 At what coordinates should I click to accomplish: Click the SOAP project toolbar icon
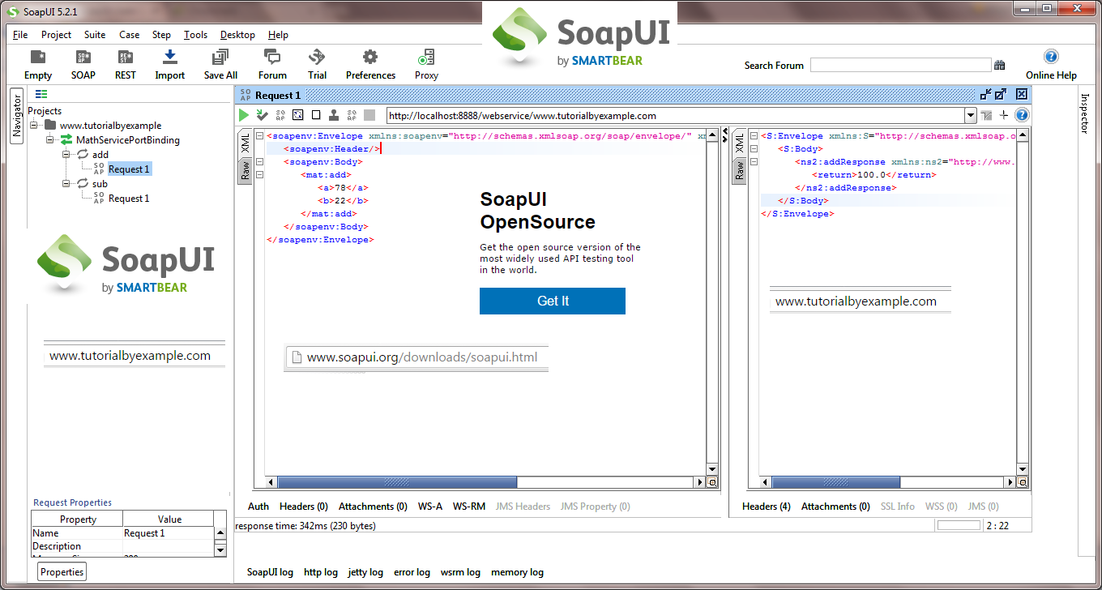[x=83, y=64]
